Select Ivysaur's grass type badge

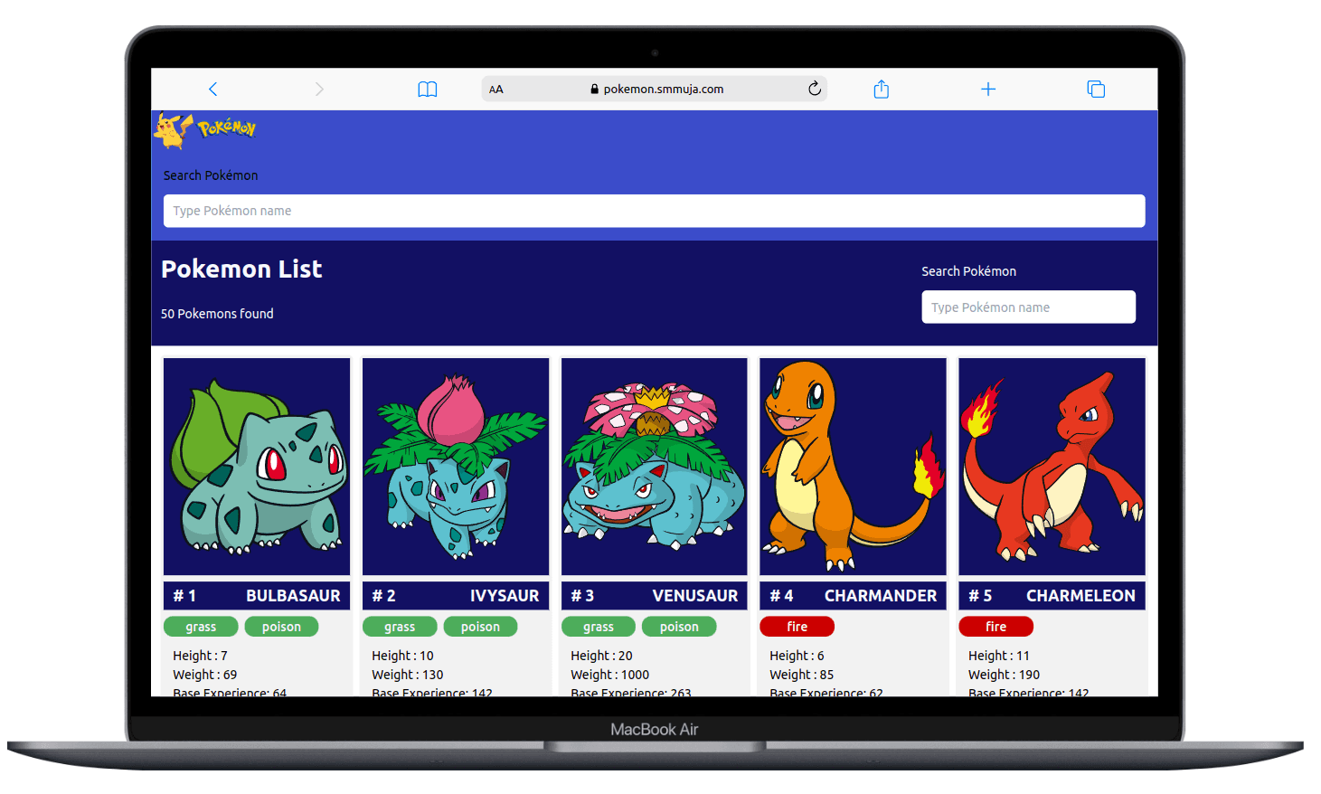(400, 627)
